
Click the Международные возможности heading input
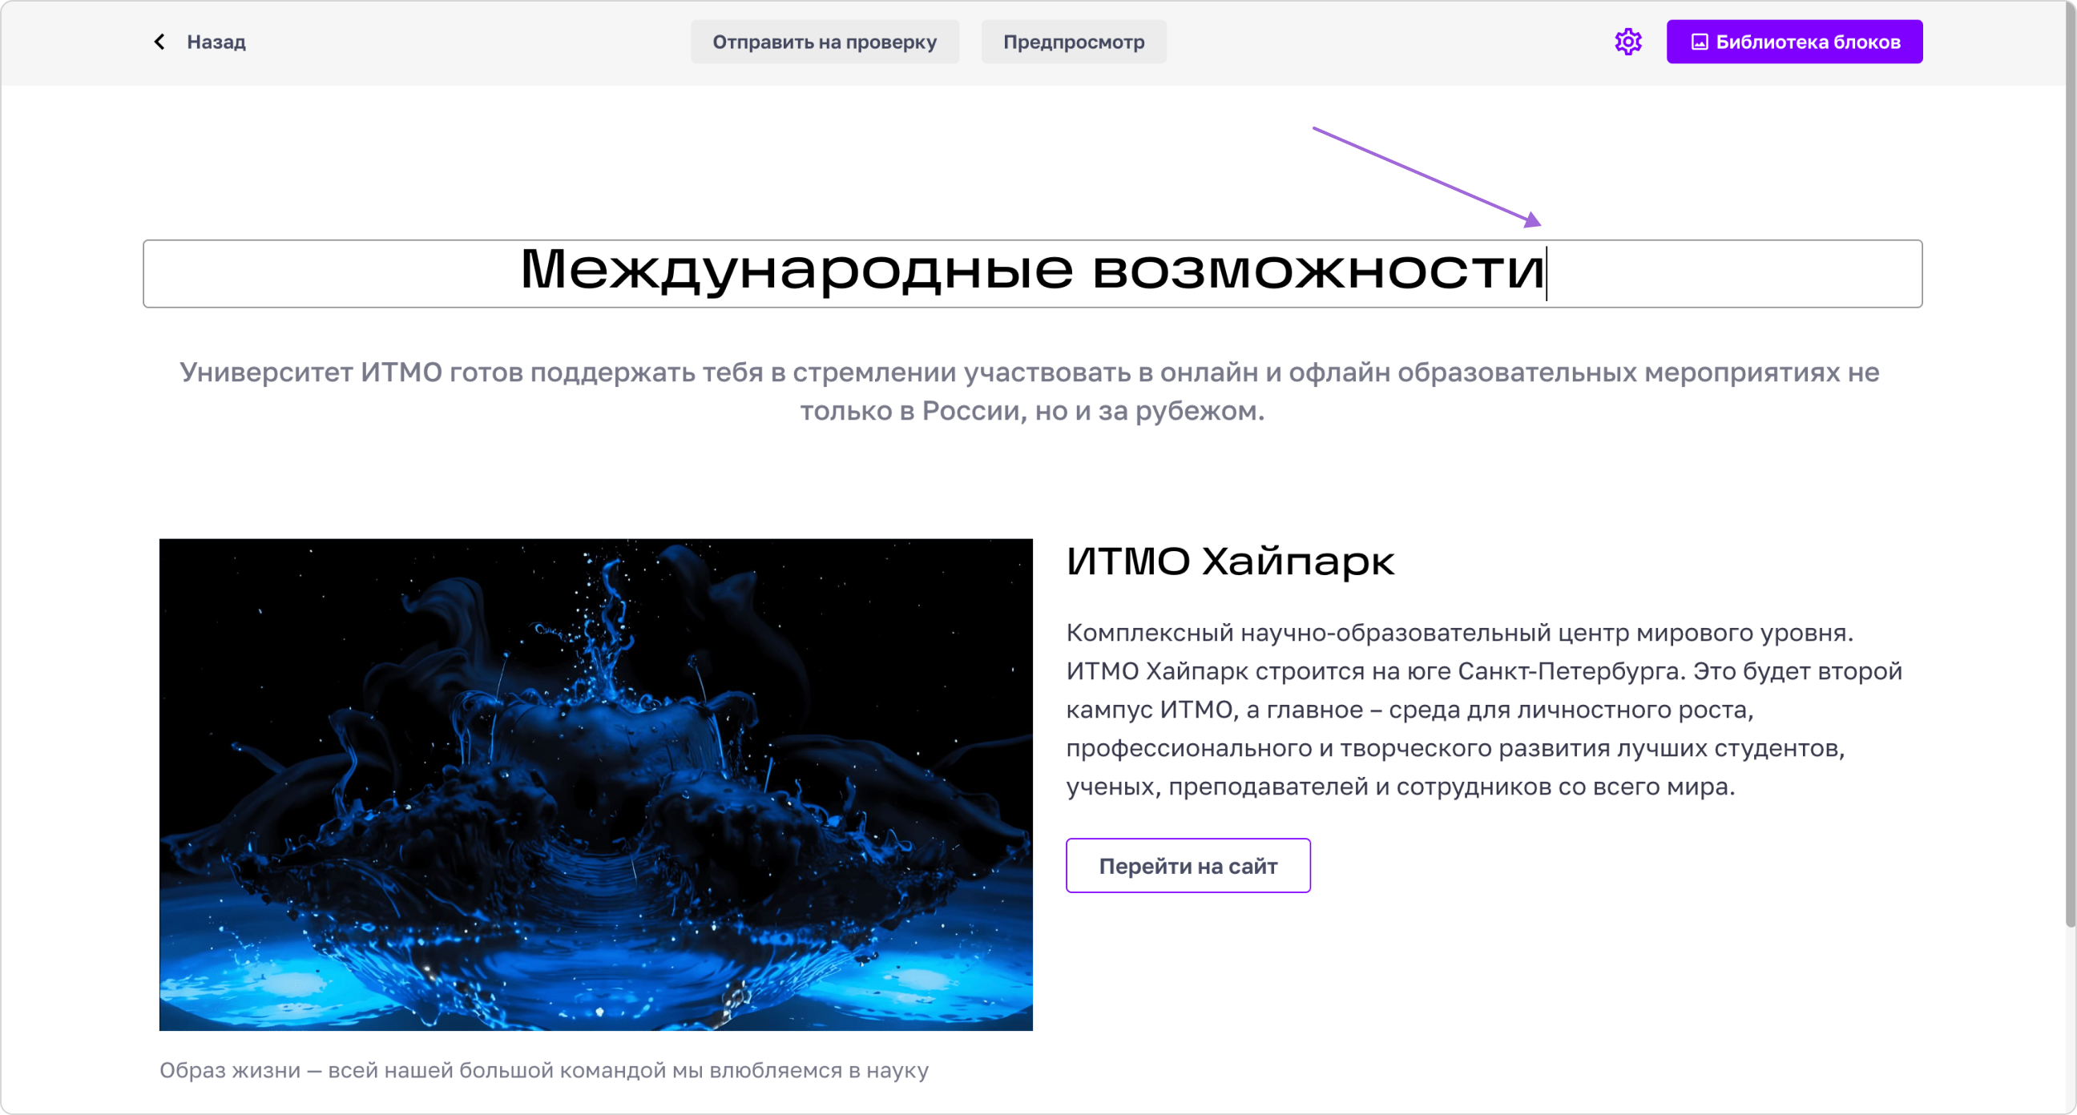point(1032,273)
